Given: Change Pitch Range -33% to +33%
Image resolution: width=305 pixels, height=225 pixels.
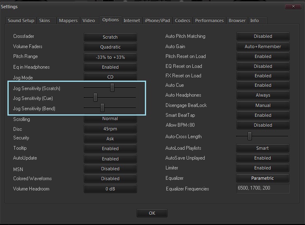Looking at the screenshot, I should point(110,57).
